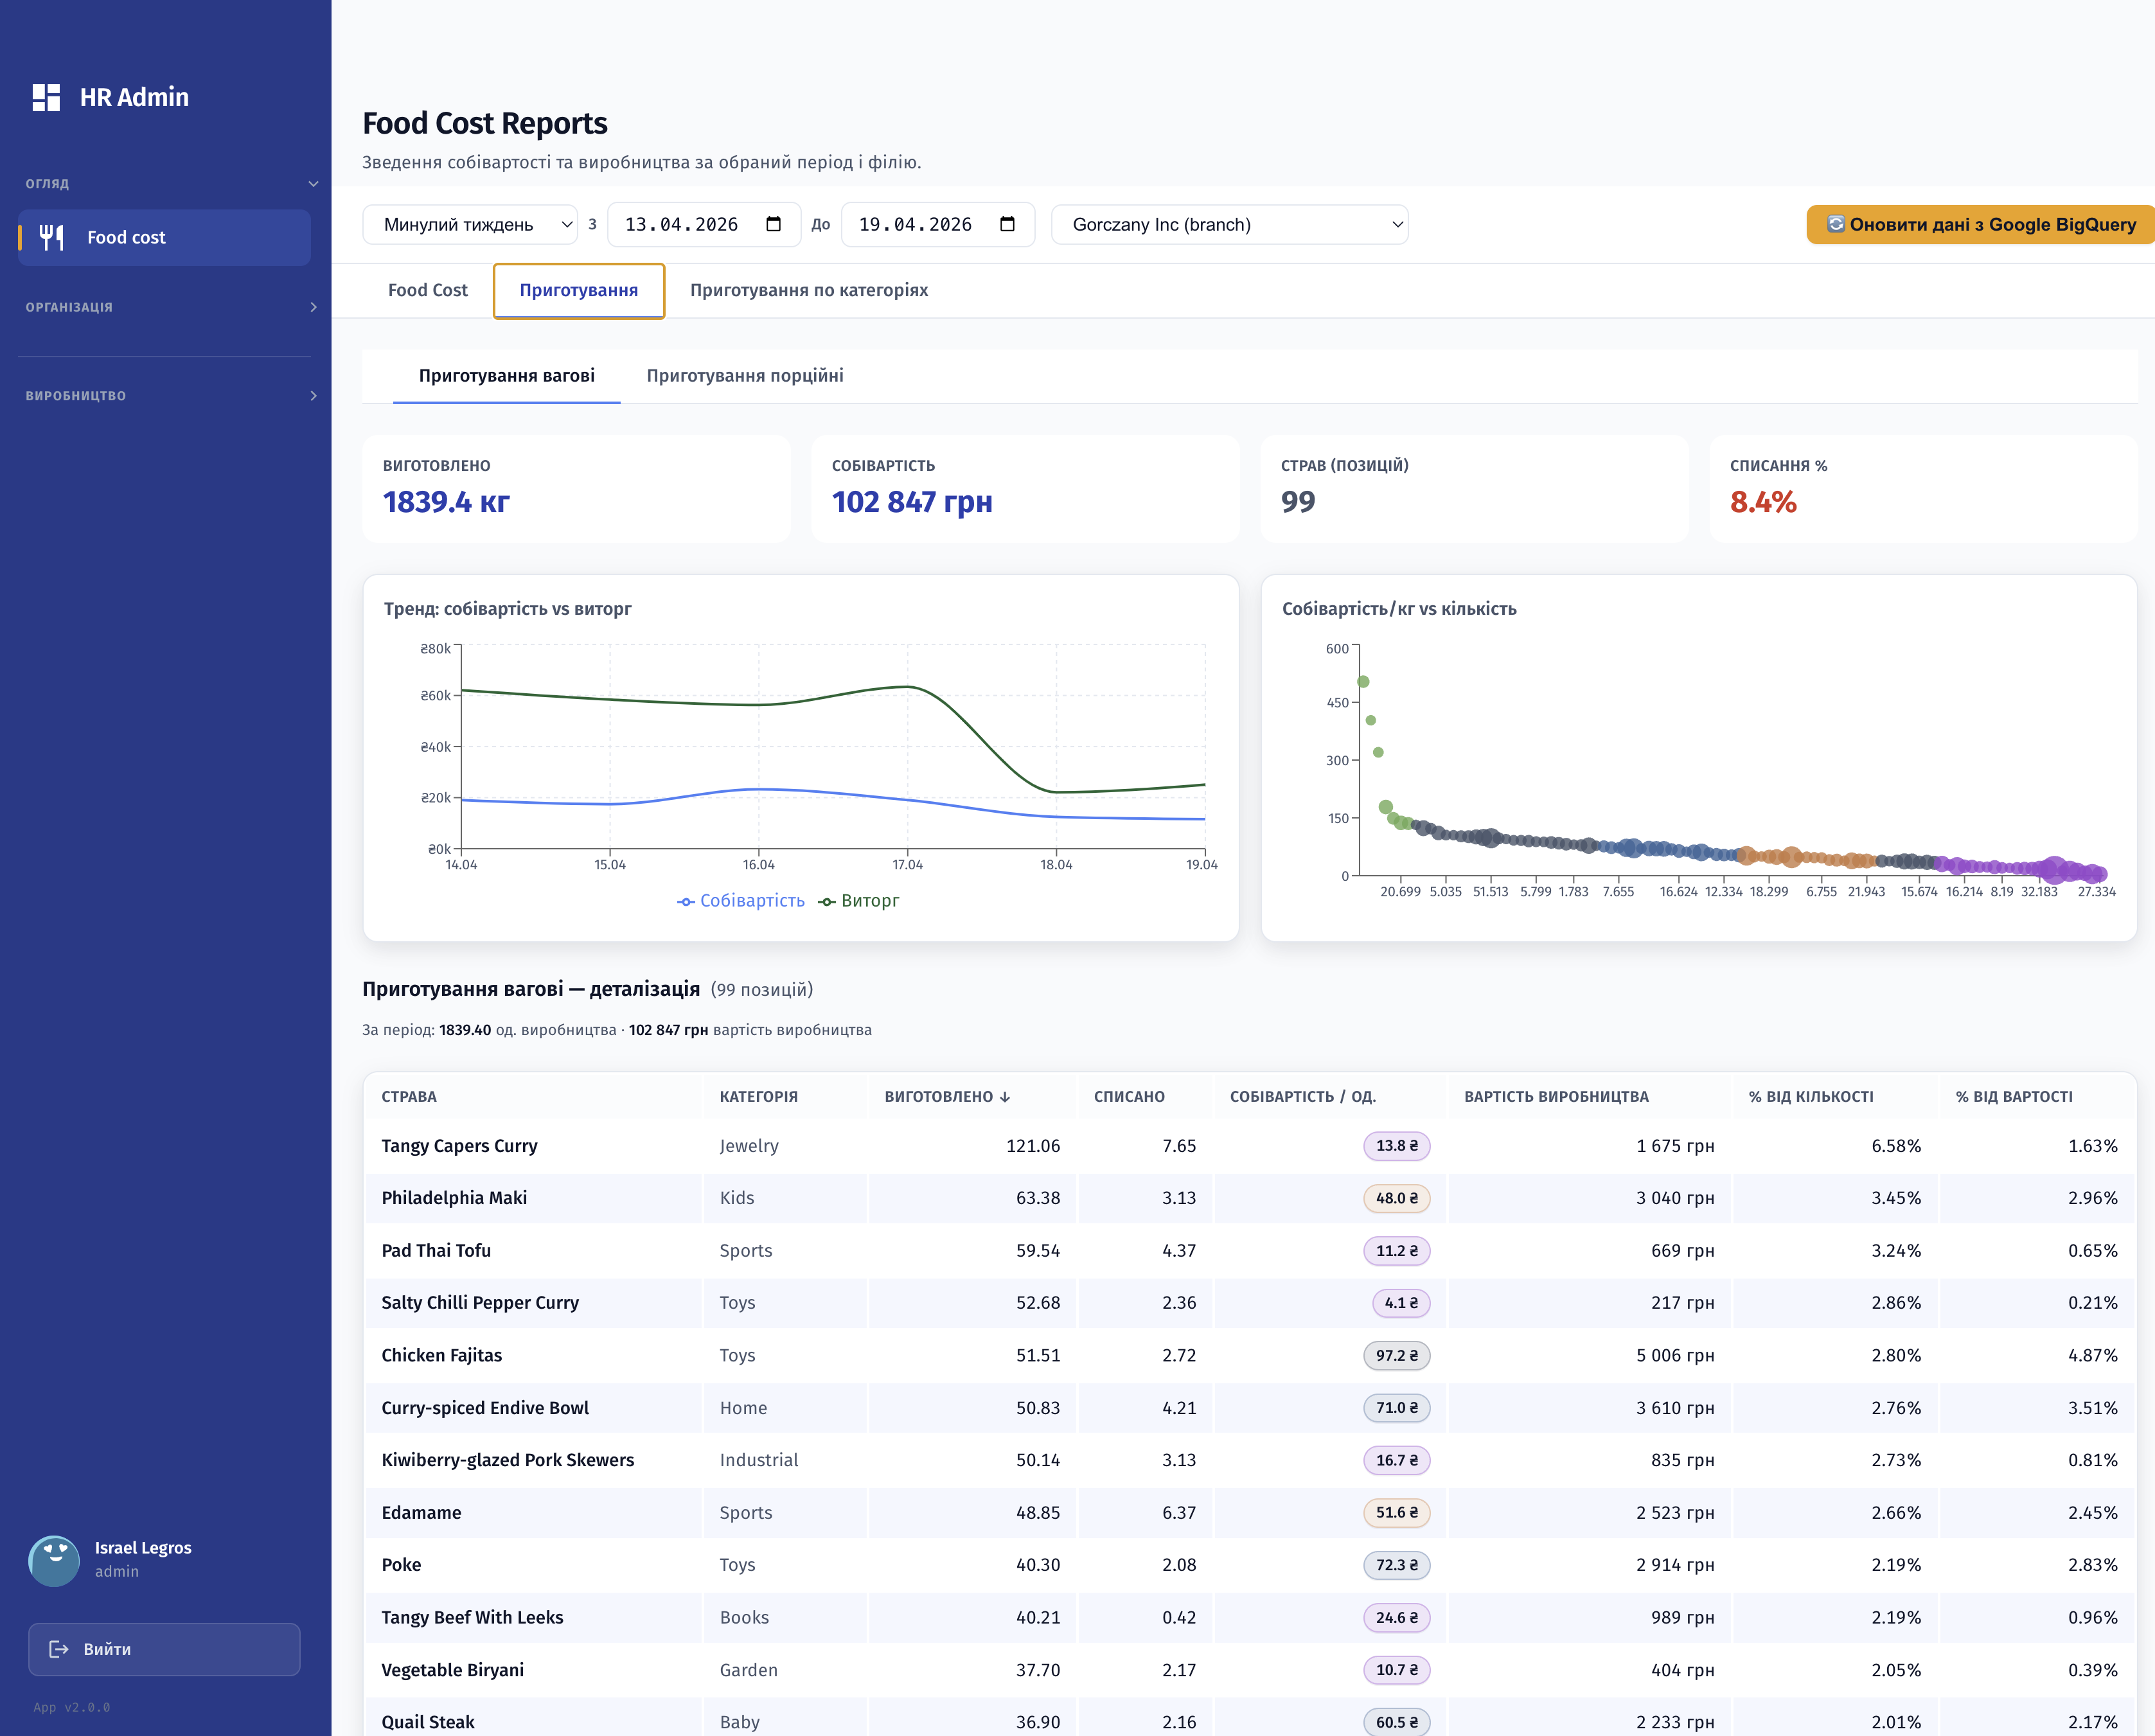Log out with the Вийти button
Image resolution: width=2155 pixels, height=1736 pixels.
coord(164,1649)
